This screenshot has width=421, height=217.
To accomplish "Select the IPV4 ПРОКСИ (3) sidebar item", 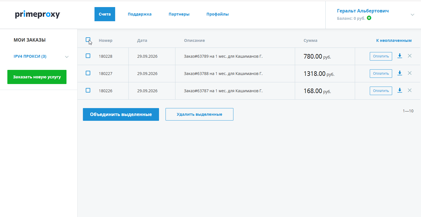I will [x=30, y=57].
